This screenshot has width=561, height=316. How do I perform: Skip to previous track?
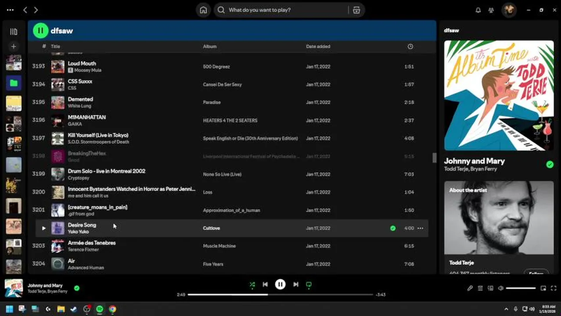pyautogui.click(x=265, y=284)
